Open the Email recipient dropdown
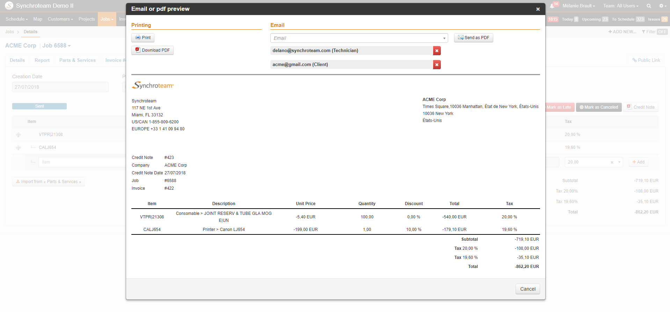Image resolution: width=670 pixels, height=312 pixels. 444,38
